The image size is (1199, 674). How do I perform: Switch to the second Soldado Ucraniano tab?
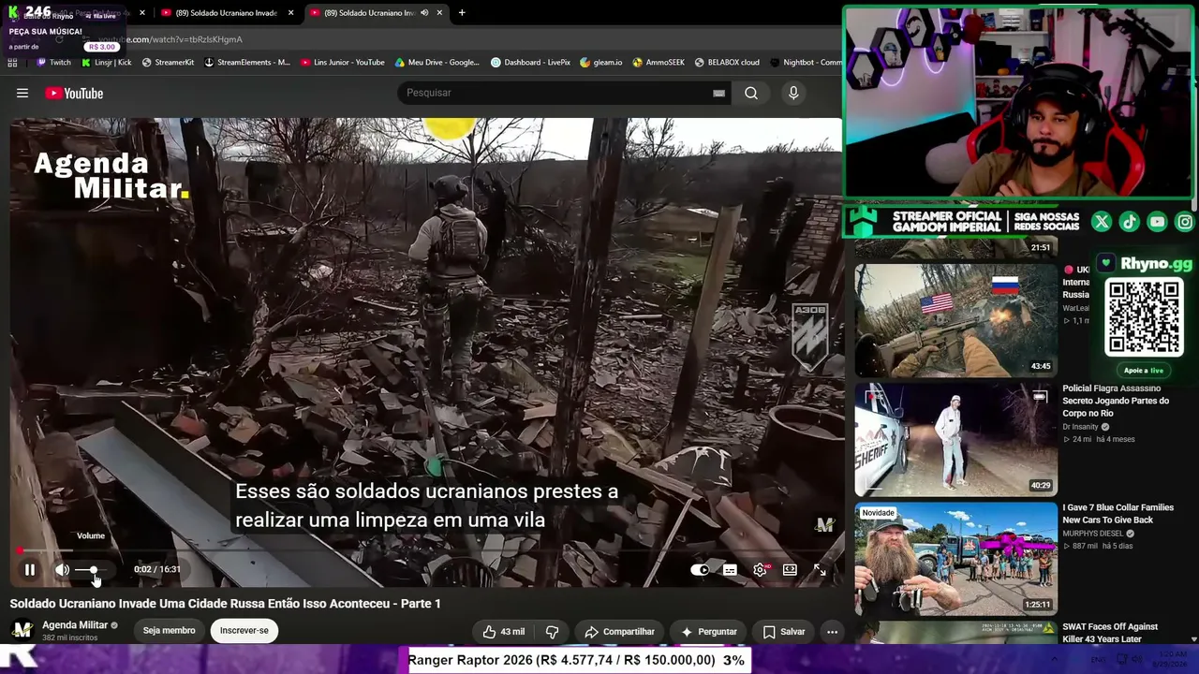pos(225,12)
